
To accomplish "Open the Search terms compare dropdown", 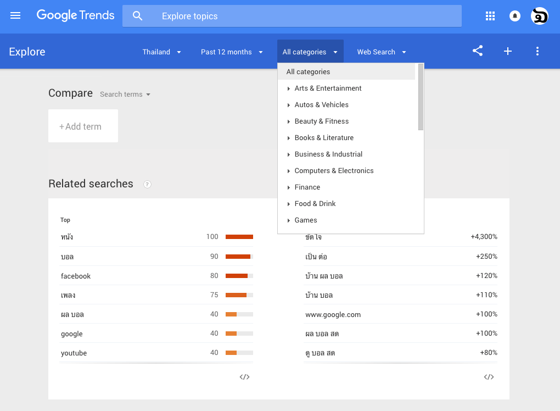I will pos(125,95).
